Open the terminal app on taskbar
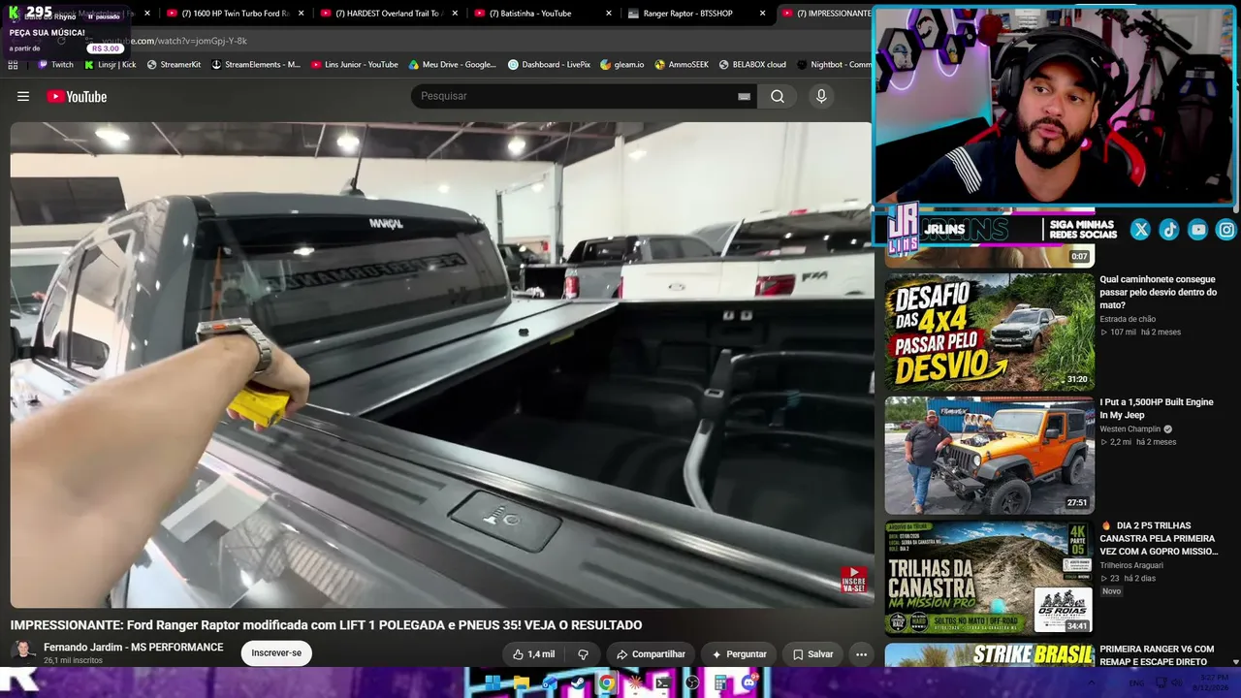Screen dimensions: 1241x698 [663, 682]
